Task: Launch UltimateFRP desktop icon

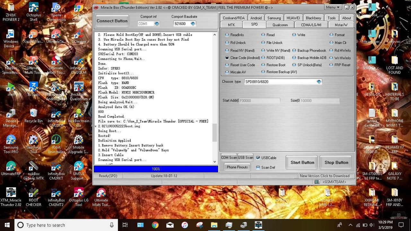Action: (x=11, y=168)
